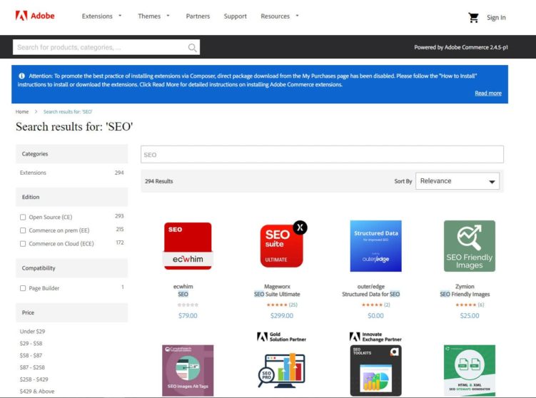Expand the Themes menu arrow
This screenshot has height=398, width=536.
[168, 16]
